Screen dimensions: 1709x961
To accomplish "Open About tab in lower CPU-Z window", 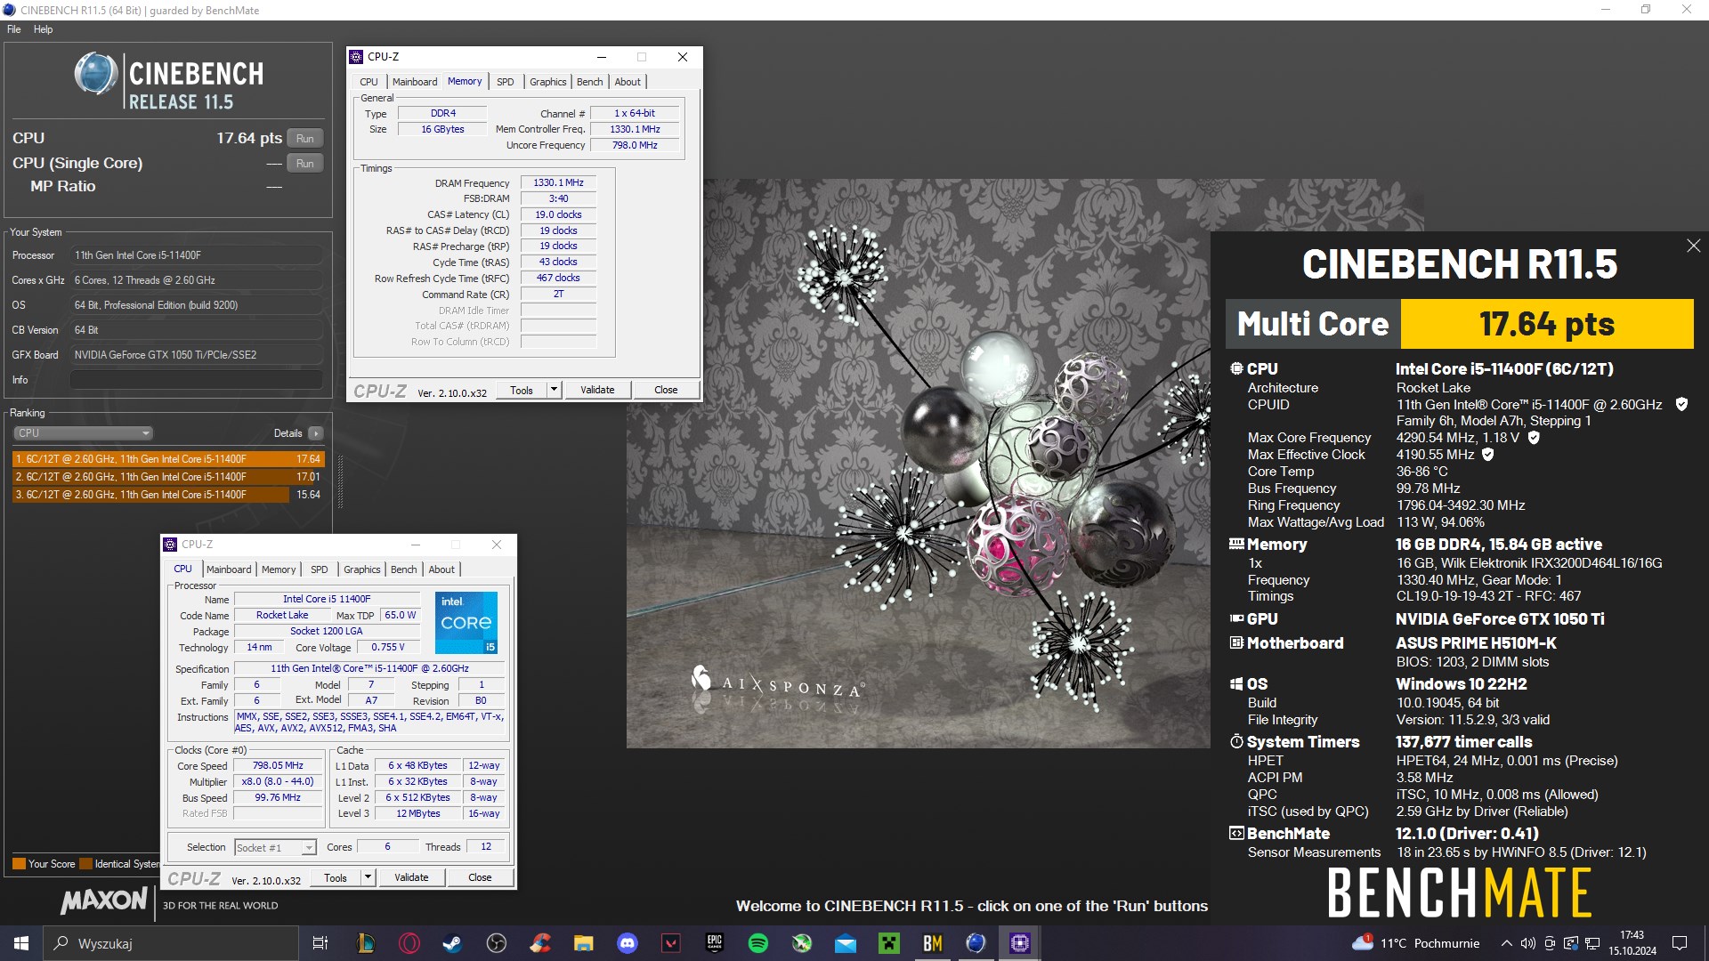I will 441,569.
